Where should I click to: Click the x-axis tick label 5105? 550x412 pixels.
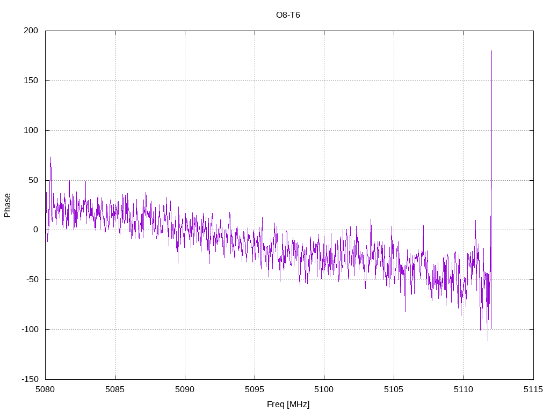coord(394,389)
